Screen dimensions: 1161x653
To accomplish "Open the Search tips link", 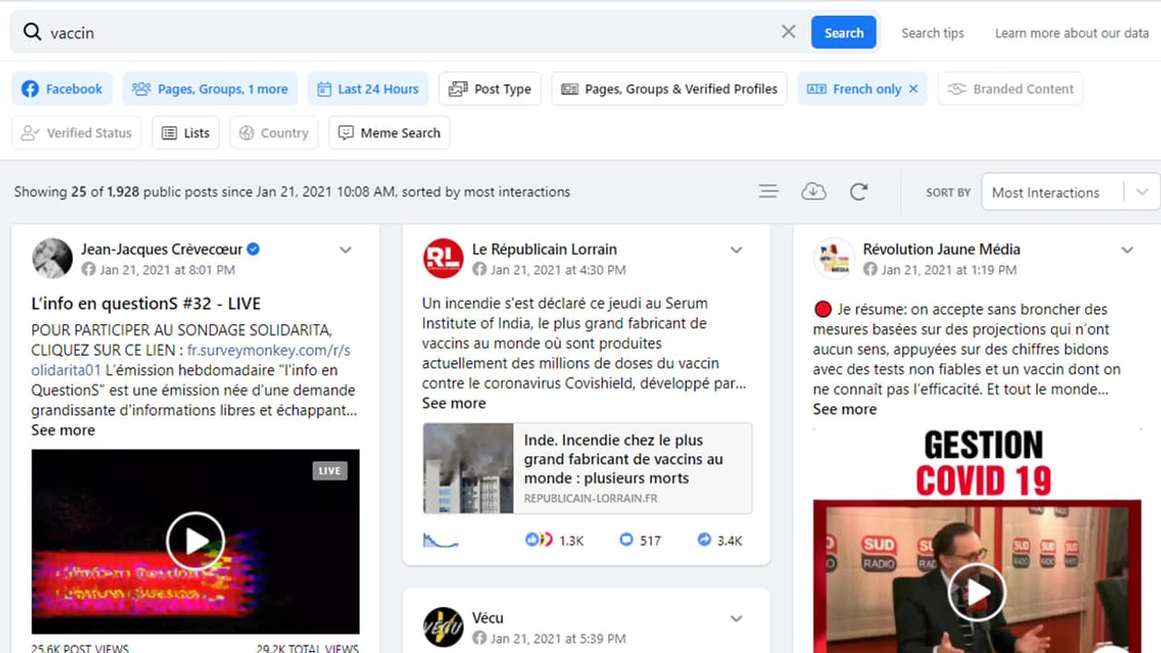I will (x=933, y=33).
